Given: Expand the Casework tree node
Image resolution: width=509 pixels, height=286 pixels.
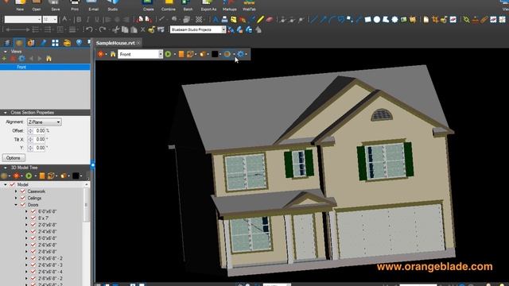Looking at the screenshot, I should point(16,191).
